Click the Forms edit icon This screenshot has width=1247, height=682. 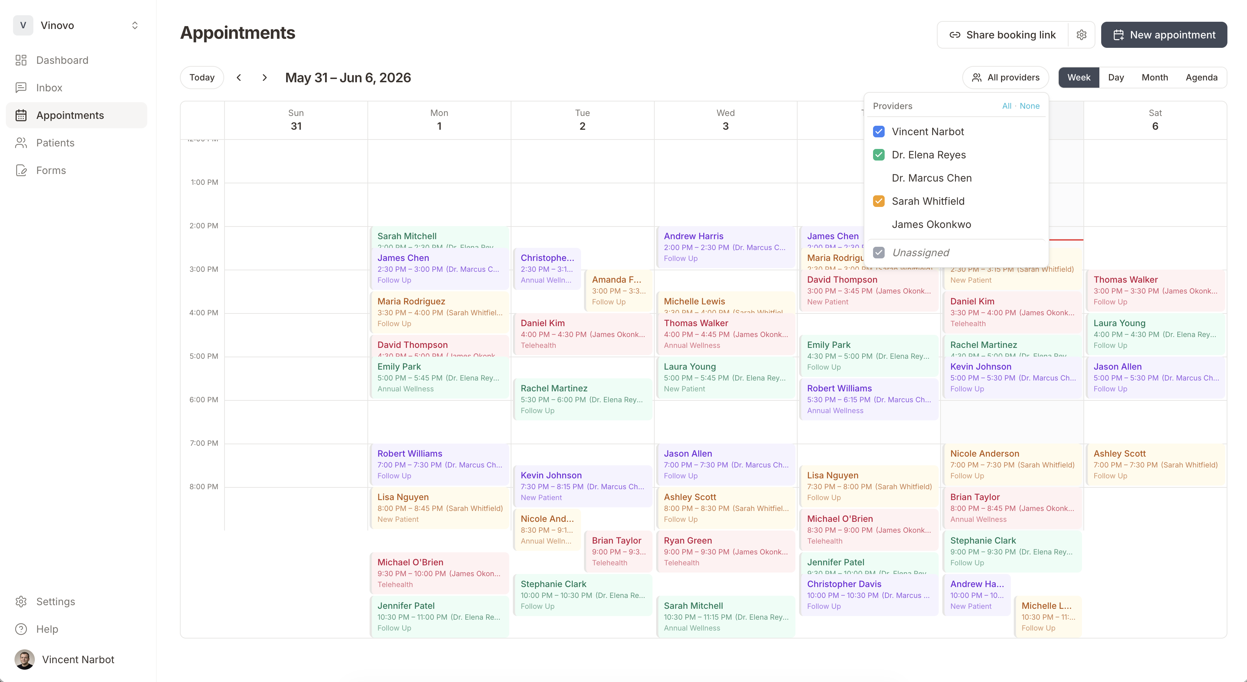click(21, 170)
